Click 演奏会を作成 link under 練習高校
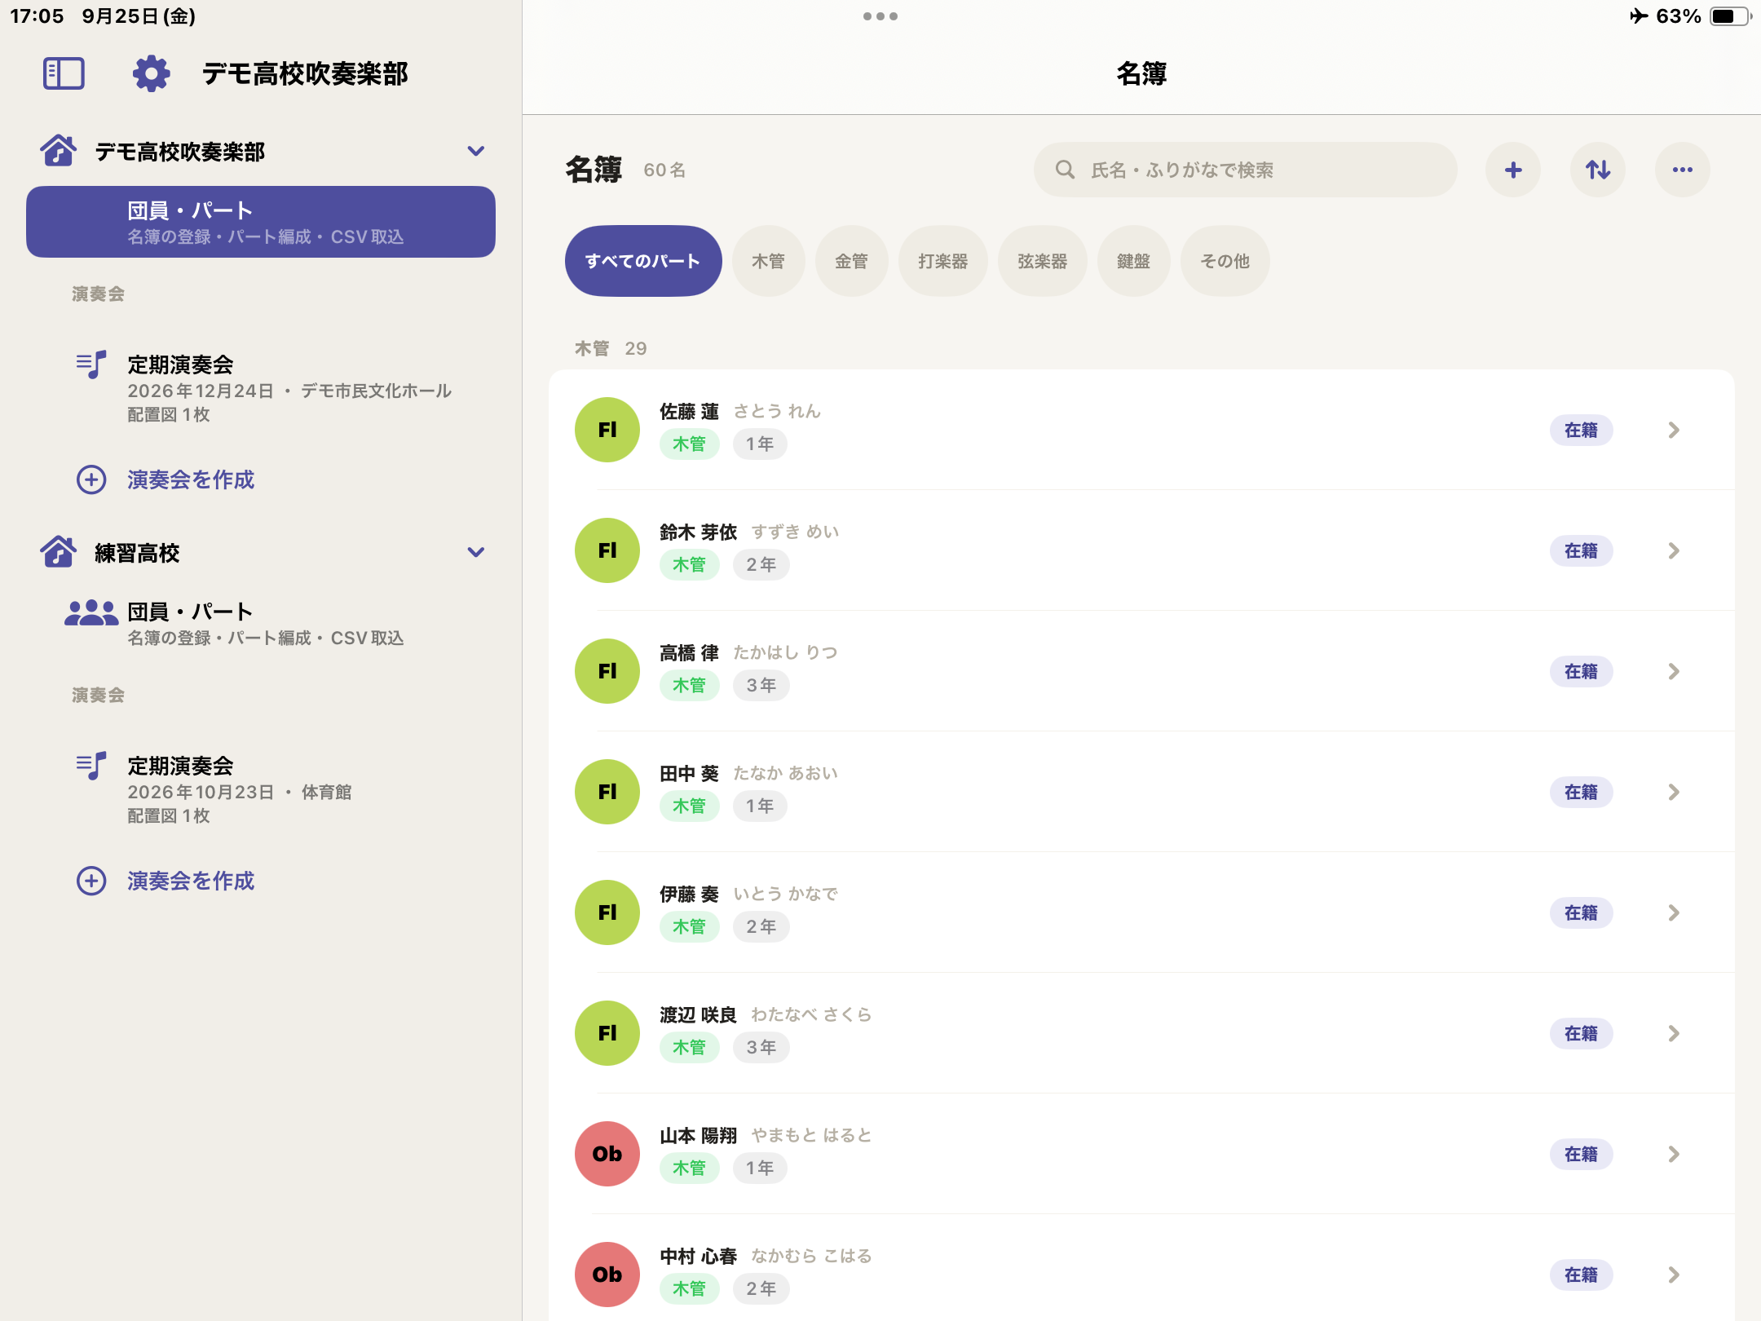1761x1321 pixels. [x=191, y=881]
